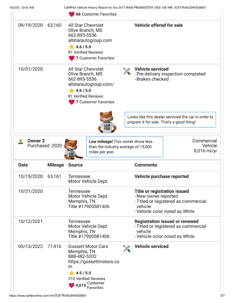Open the allstarautogroup.com link in the 09/19/2020 entry
Viewport: 234px width, 303px height.
tap(90, 40)
